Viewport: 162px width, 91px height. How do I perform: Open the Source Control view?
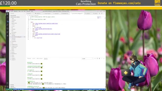point(7,21)
